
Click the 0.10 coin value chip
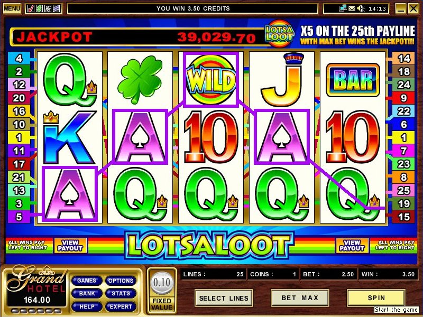pyautogui.click(x=162, y=283)
